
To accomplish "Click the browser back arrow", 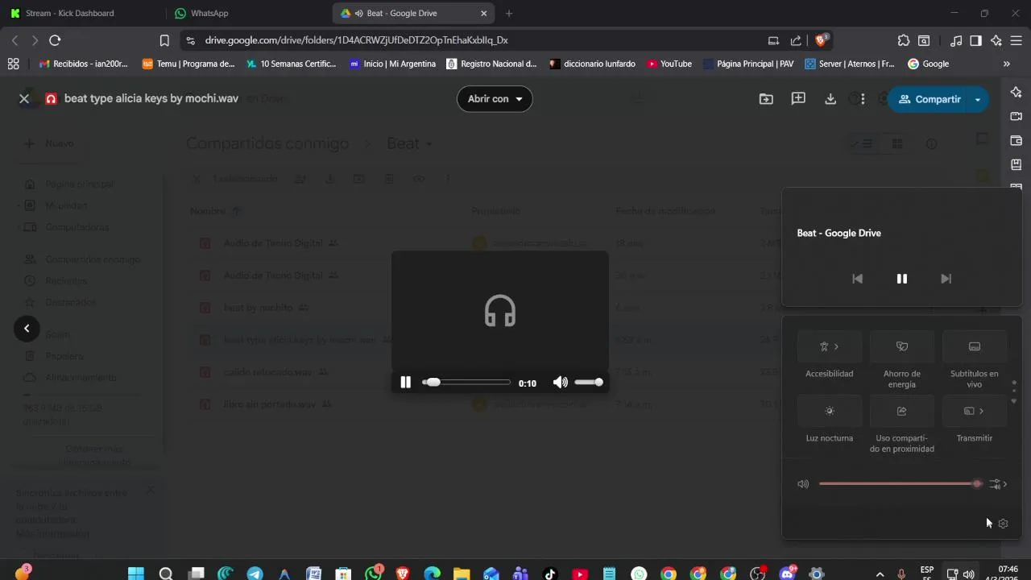I will [14, 40].
